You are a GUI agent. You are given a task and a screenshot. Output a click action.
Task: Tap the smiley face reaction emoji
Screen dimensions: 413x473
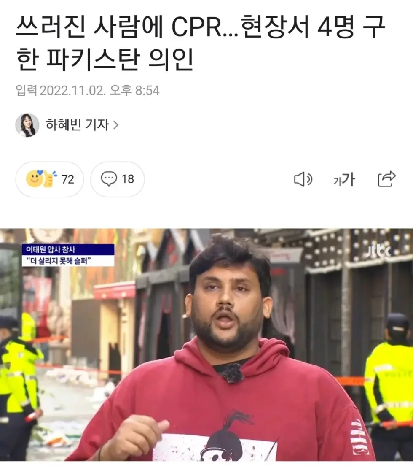pyautogui.click(x=34, y=178)
